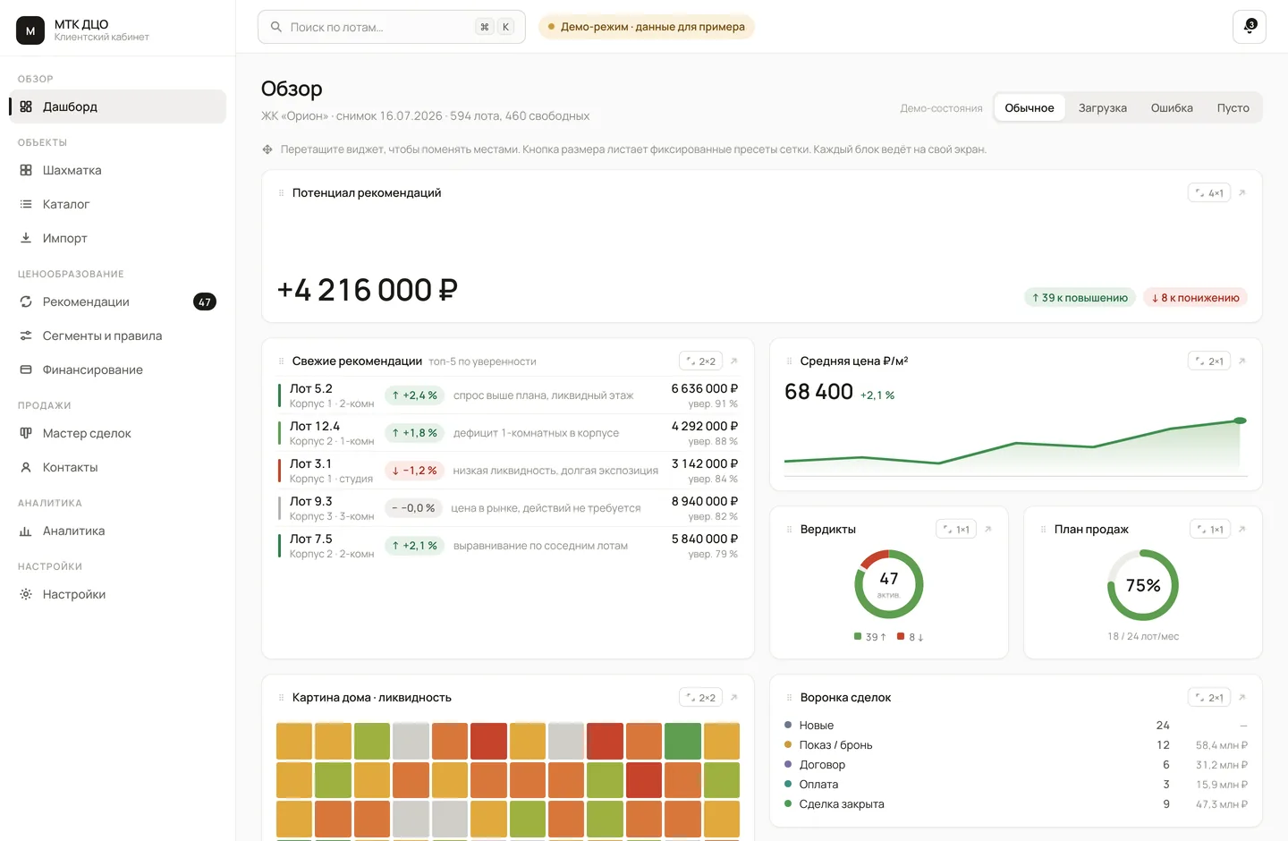Switch demo state to Загрузка

1103,108
